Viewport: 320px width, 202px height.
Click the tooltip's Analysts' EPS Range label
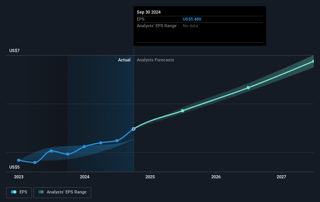tap(157, 26)
